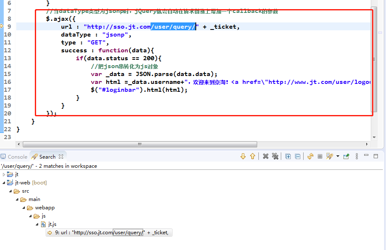The width and height of the screenshot is (387, 250).
Task: Run the current search again
Action: [x=310, y=157]
